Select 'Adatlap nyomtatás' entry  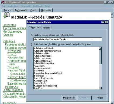[x=43, y=58]
